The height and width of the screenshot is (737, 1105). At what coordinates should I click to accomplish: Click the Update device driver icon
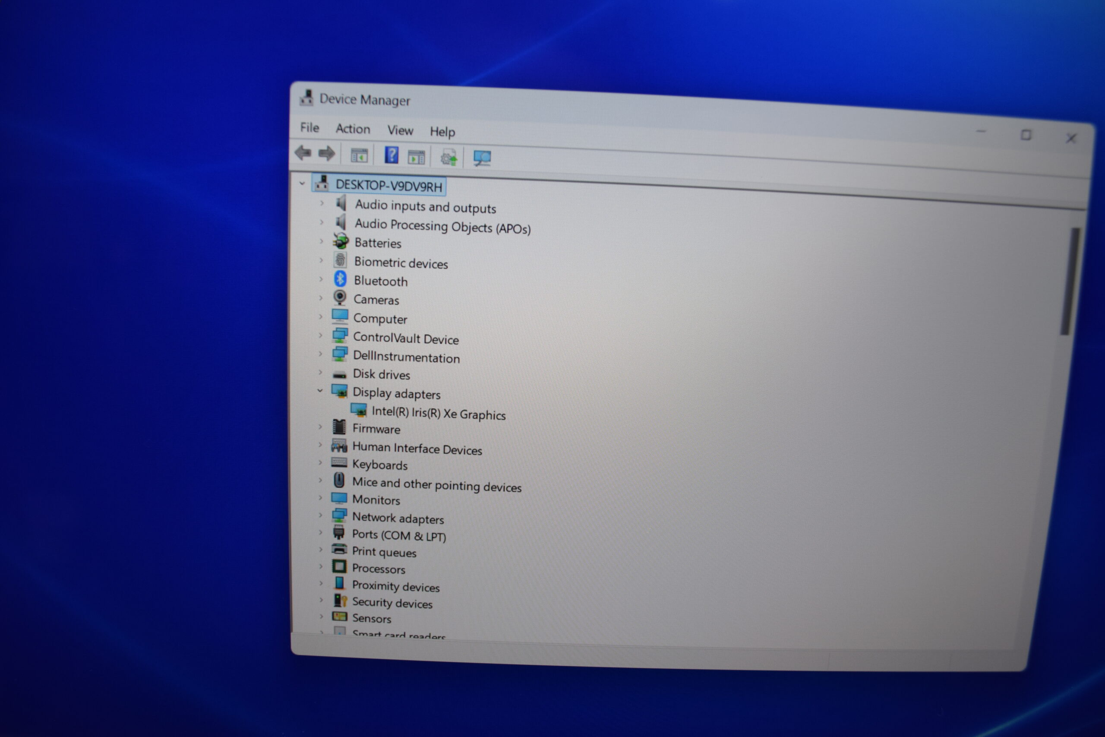coord(448,158)
